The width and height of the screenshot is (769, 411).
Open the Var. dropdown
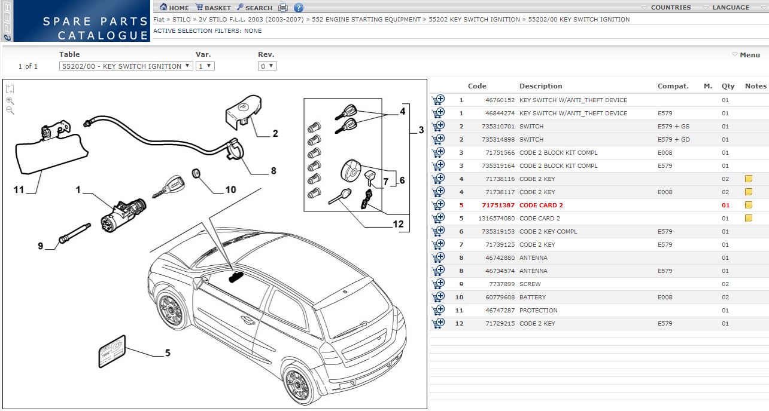205,66
